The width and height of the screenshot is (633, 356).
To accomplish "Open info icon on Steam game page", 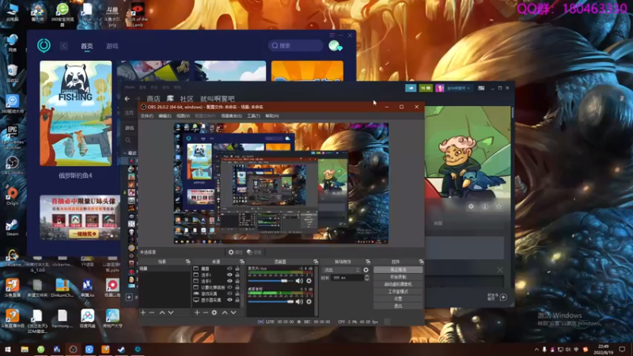I will (x=485, y=206).
